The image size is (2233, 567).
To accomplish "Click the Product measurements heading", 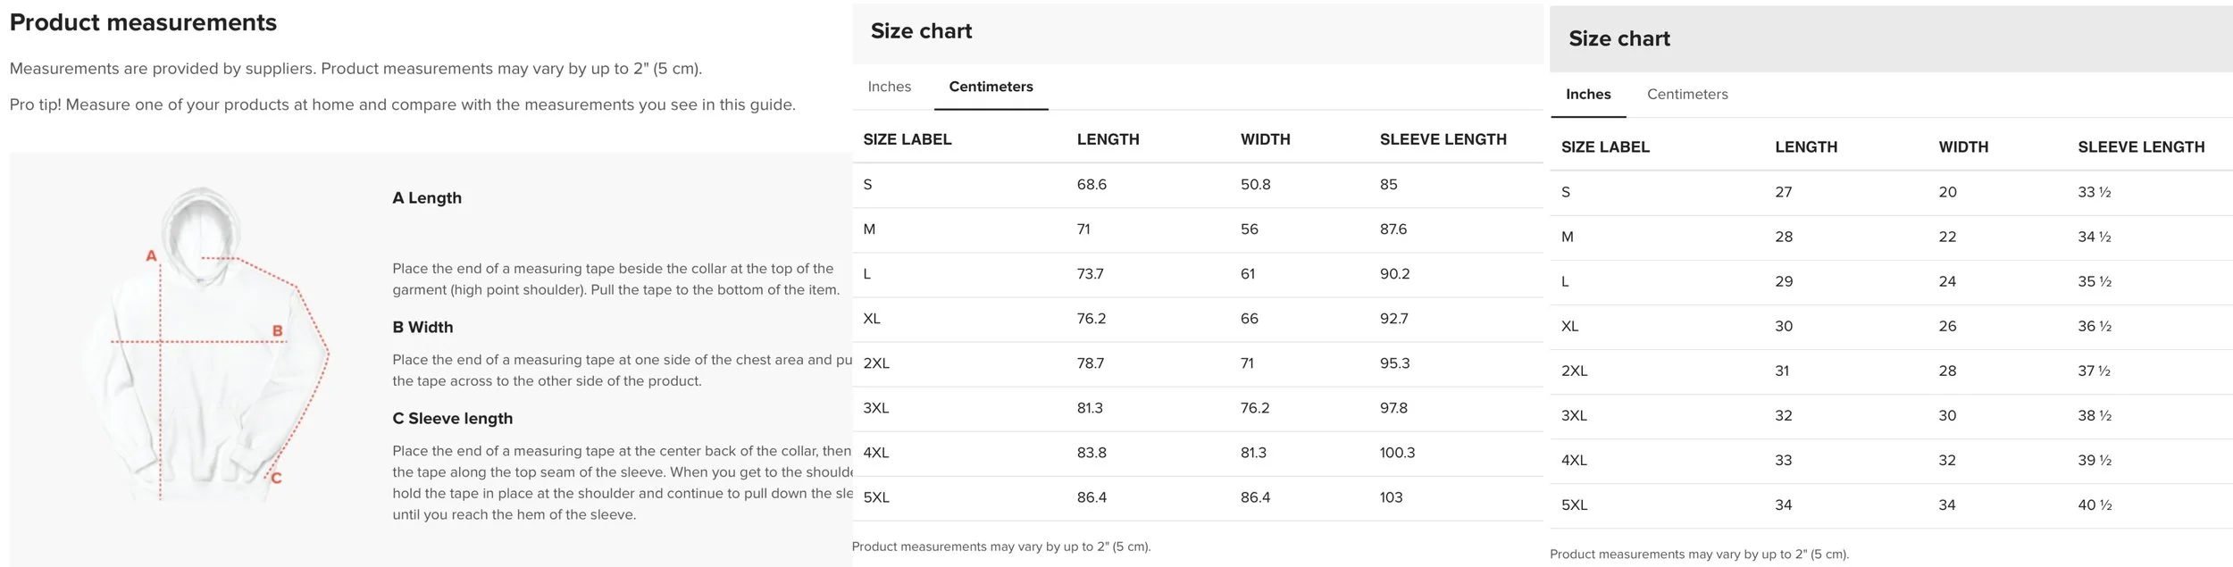I will [143, 23].
